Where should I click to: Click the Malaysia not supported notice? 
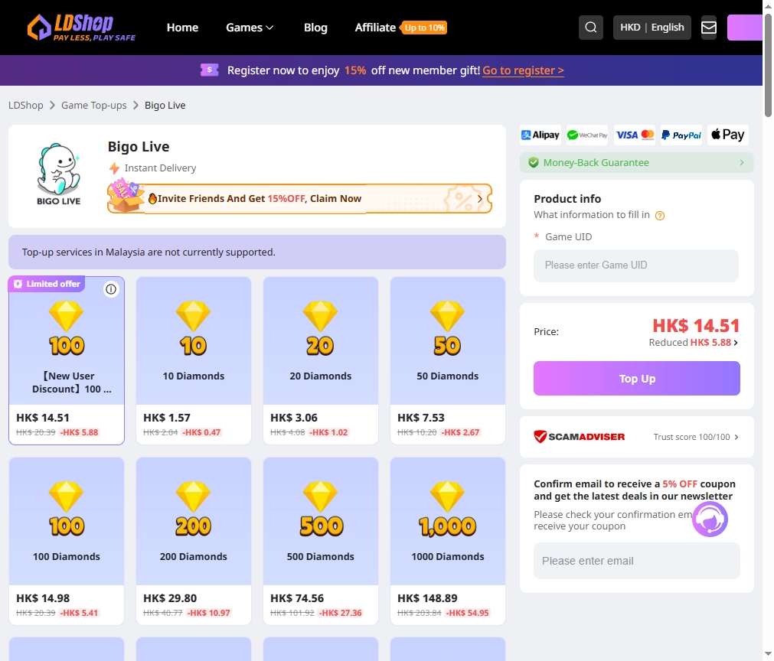(x=257, y=252)
